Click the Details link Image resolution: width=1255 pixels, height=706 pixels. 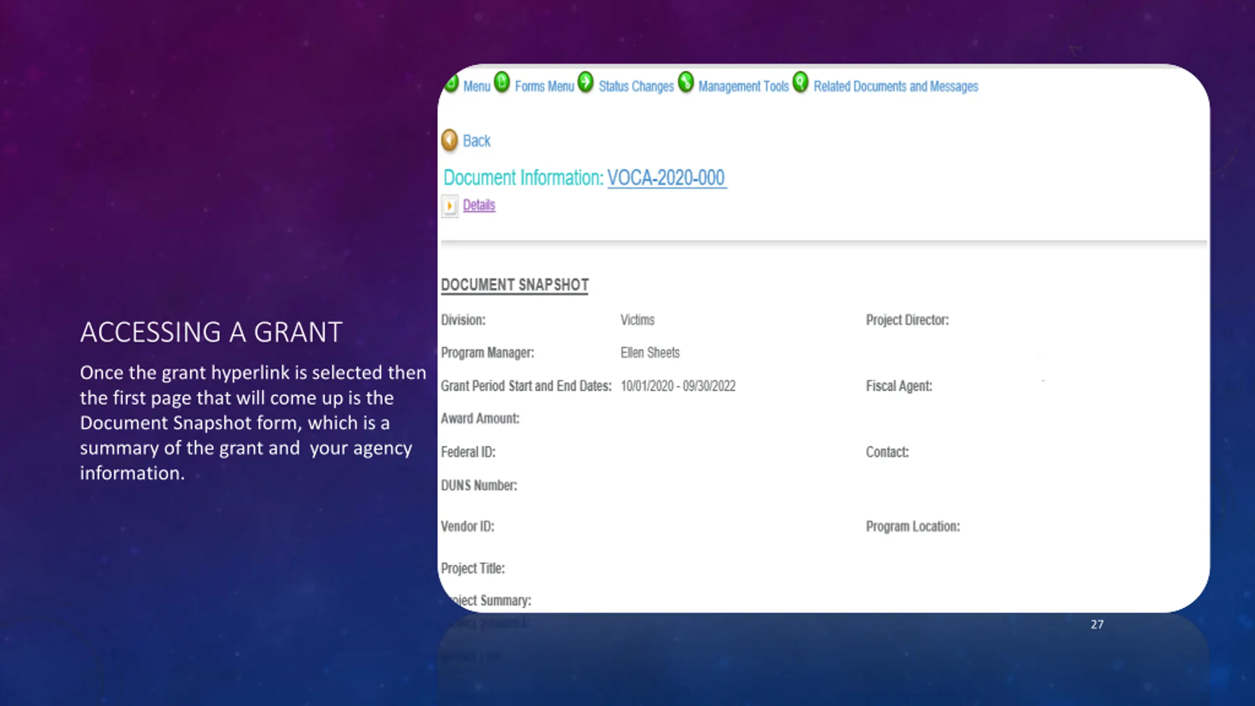point(479,205)
